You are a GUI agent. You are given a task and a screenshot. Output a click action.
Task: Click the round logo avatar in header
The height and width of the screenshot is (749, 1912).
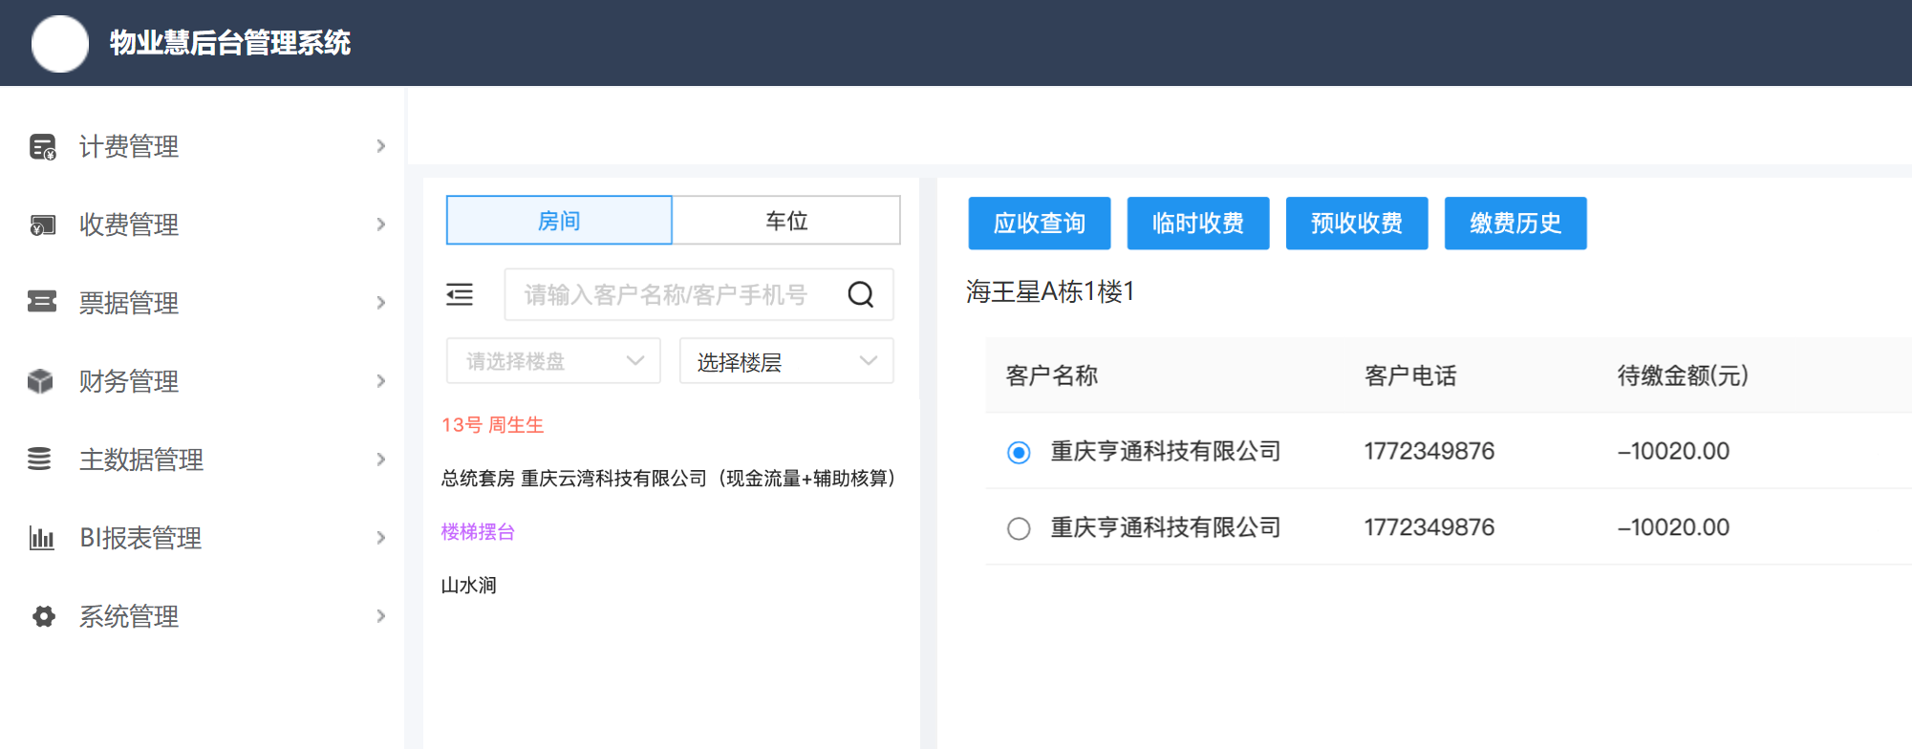(x=60, y=43)
